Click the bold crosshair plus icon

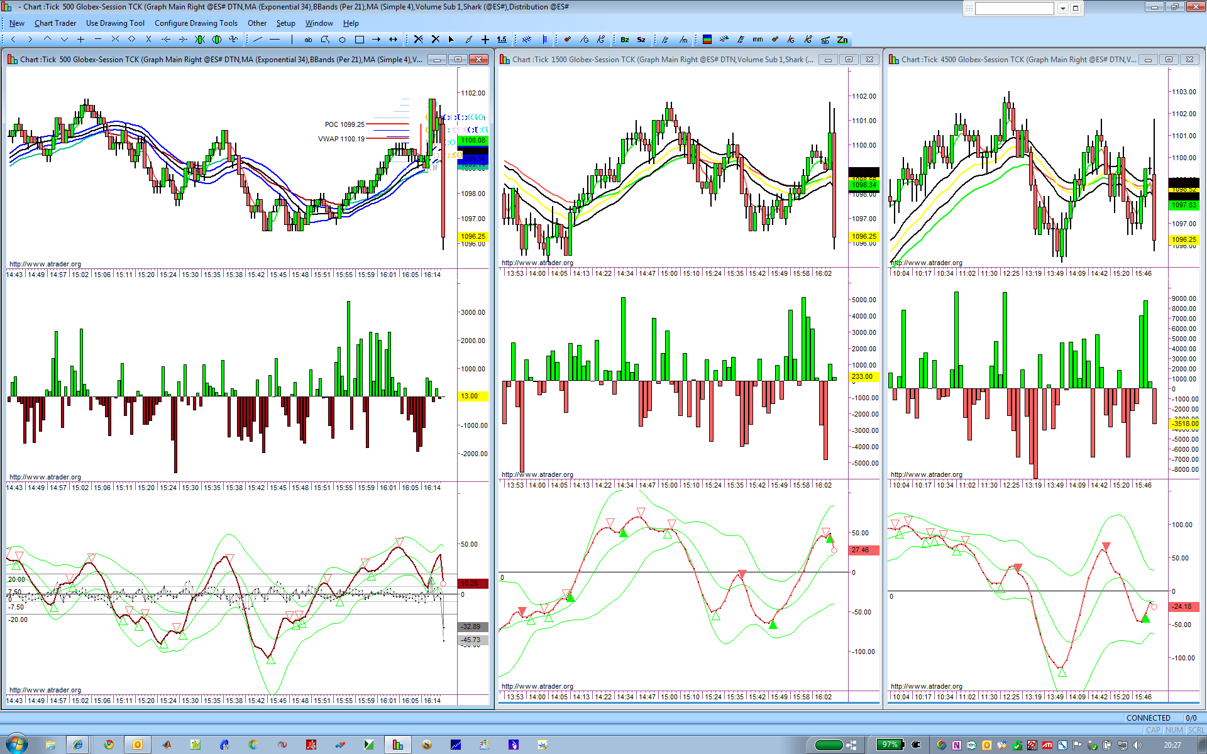coord(485,40)
